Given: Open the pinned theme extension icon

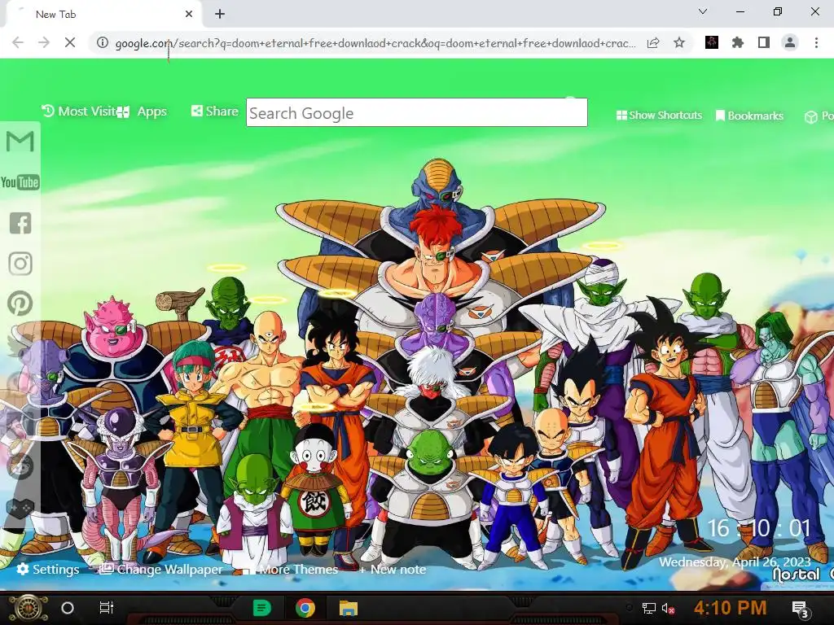Looking at the screenshot, I should [712, 42].
